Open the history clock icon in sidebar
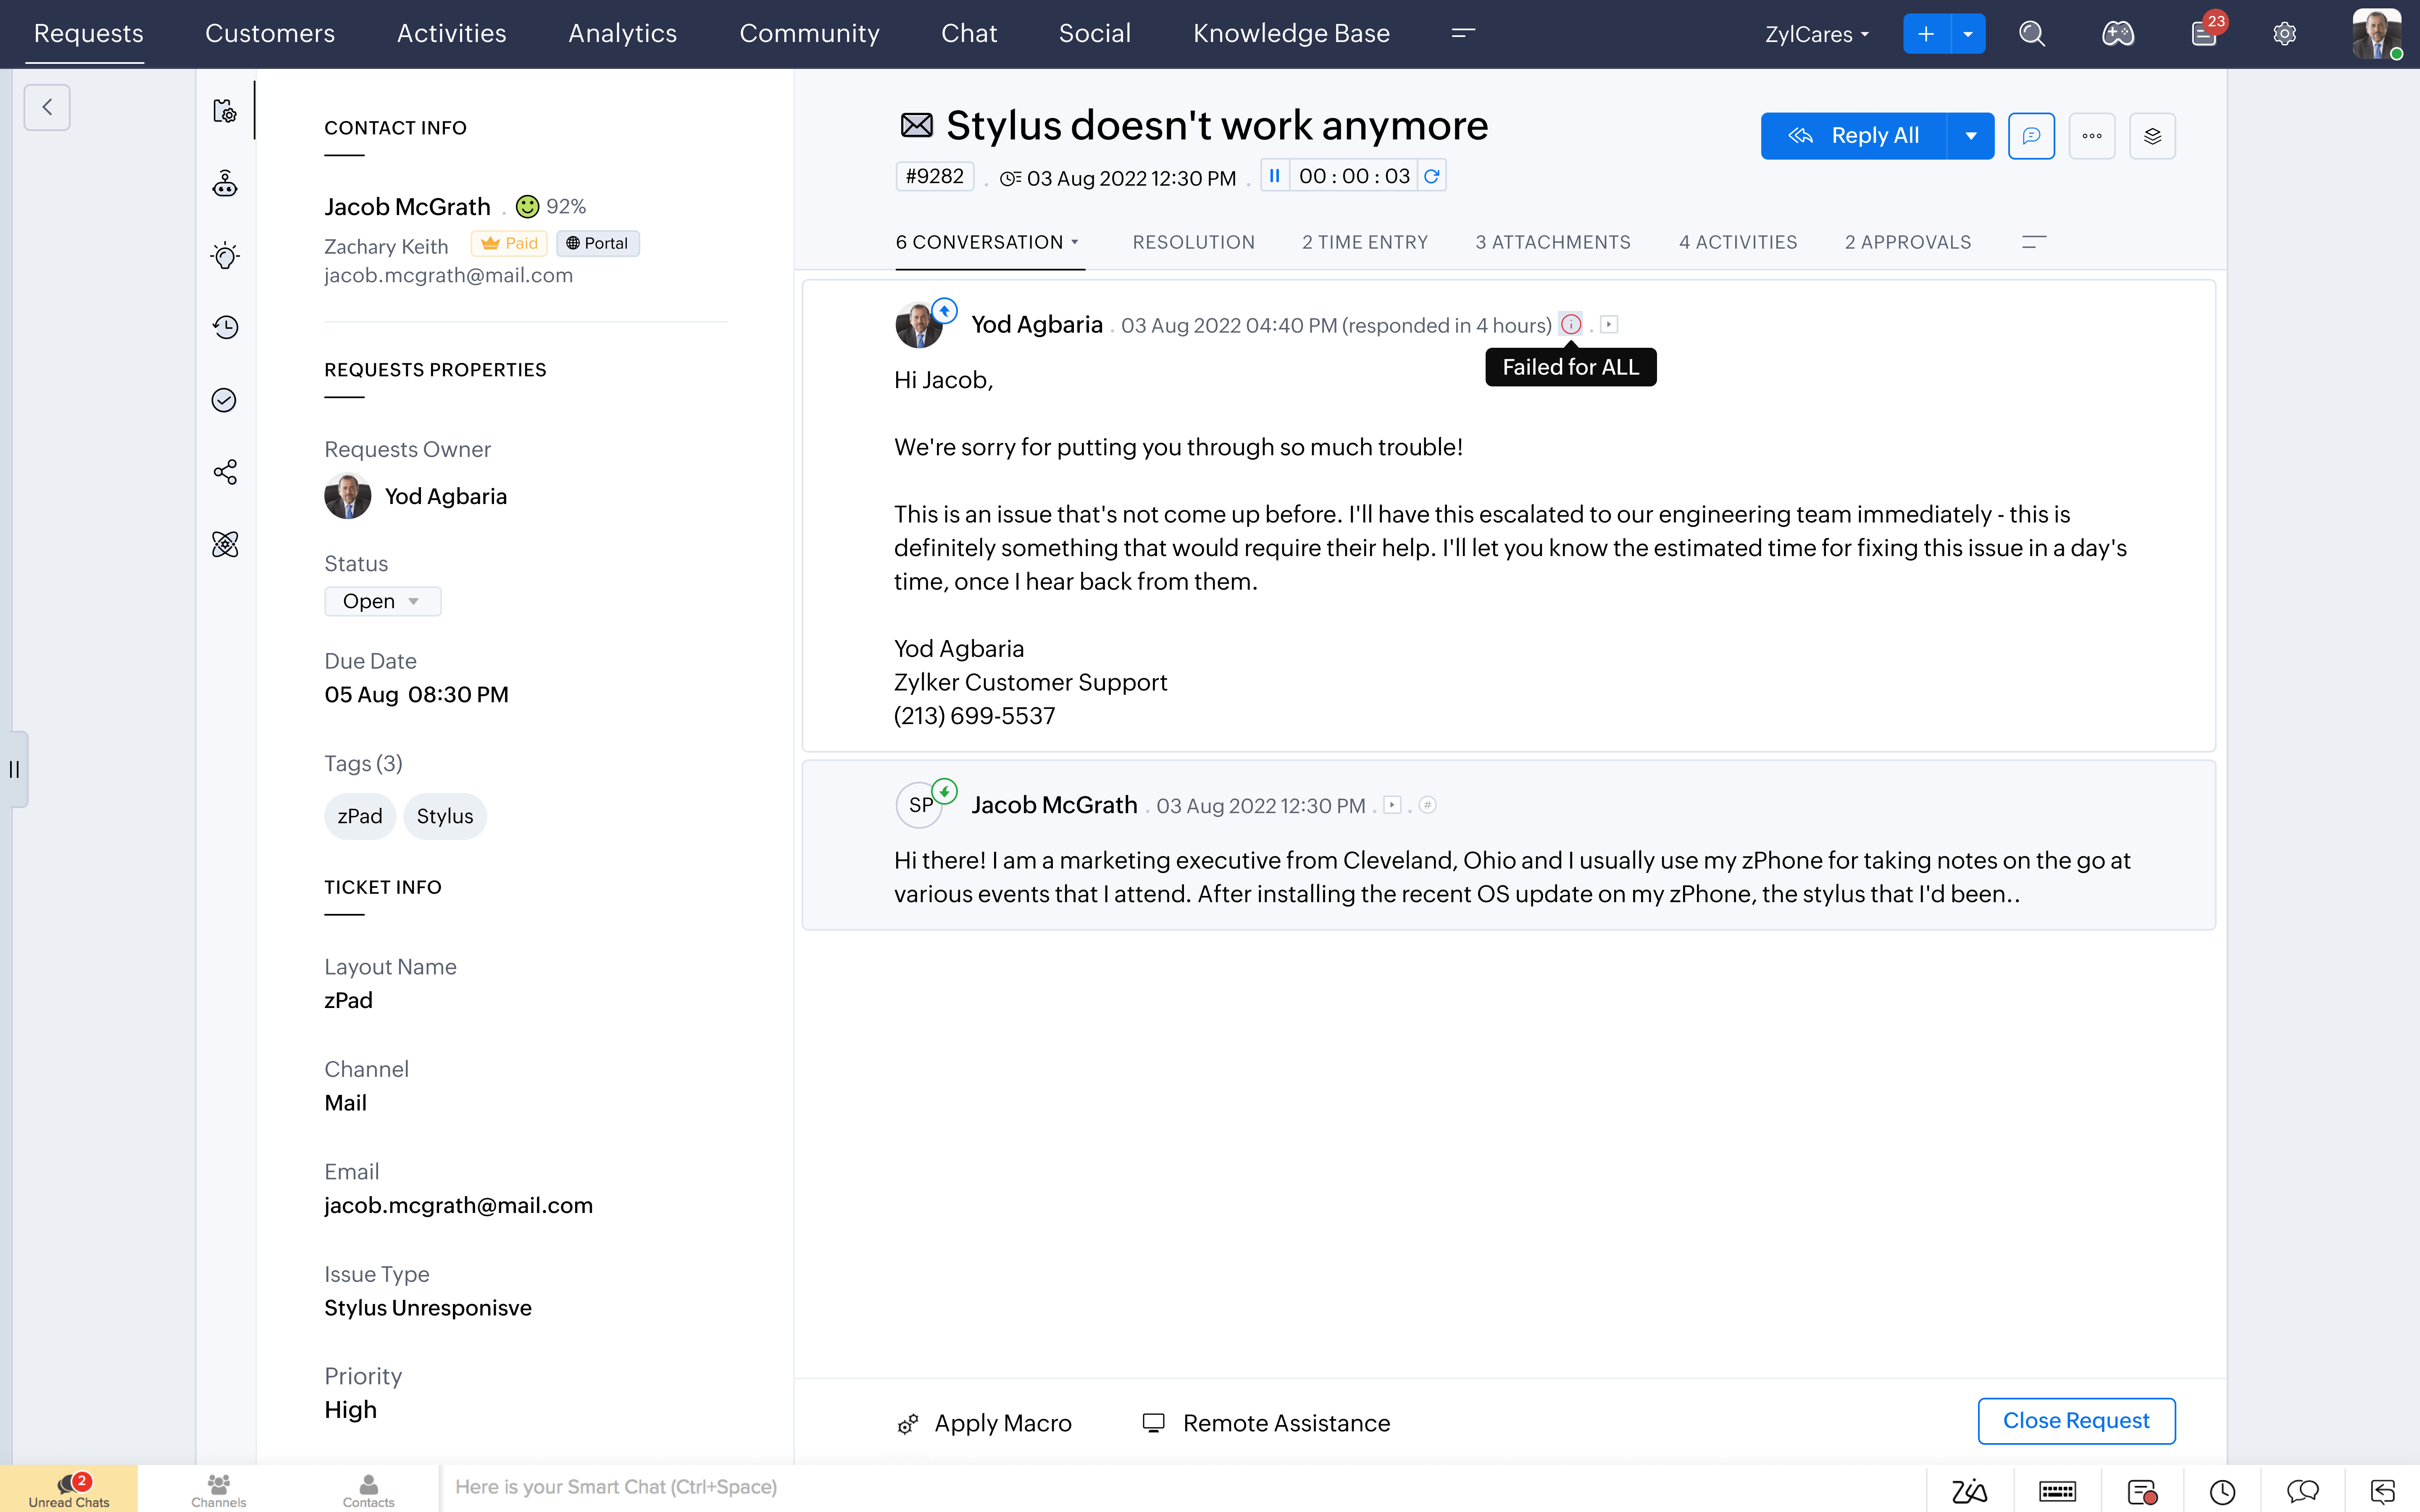This screenshot has height=1512, width=2420. pyautogui.click(x=225, y=327)
